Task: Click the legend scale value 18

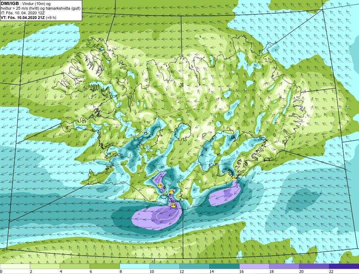Action: pos(271,272)
